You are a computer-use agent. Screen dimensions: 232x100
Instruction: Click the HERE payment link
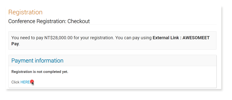pyautogui.click(x=25, y=82)
